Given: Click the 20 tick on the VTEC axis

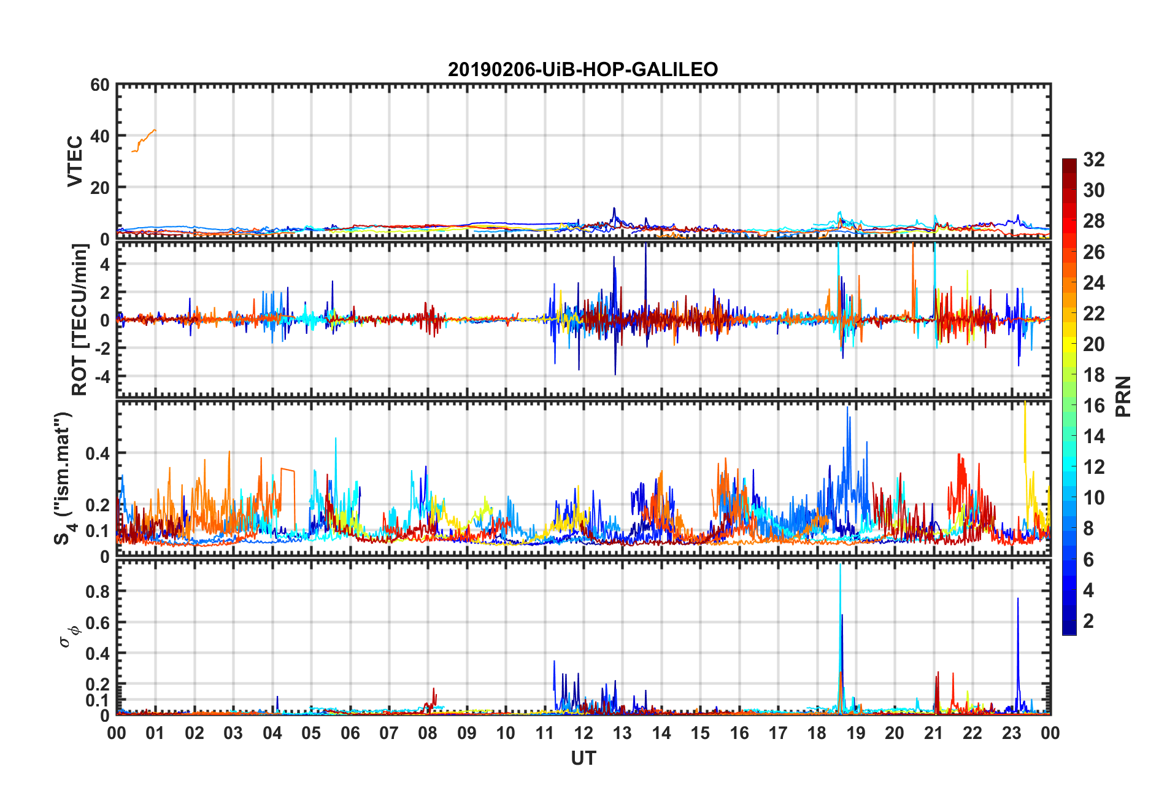Looking at the screenshot, I should click(x=100, y=188).
